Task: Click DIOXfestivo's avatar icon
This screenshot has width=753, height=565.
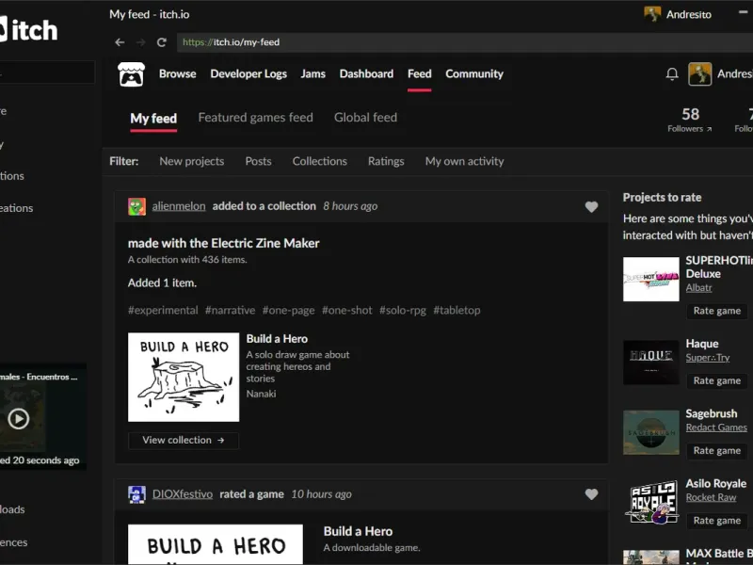Action: pos(136,494)
